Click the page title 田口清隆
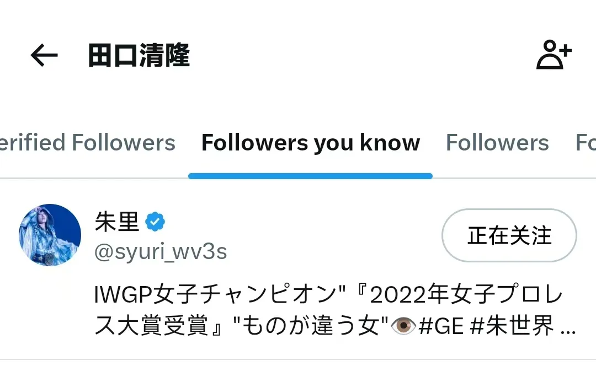Viewport: 596px width, 366px height. click(x=139, y=56)
